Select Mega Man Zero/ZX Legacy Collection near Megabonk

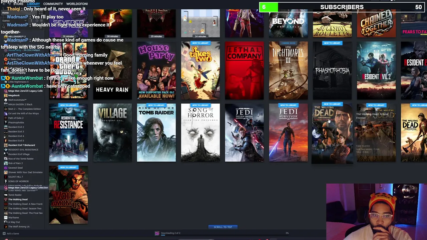point(25,91)
